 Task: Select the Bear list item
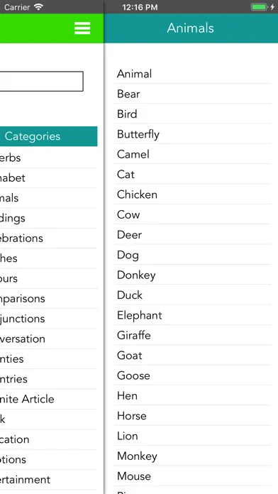192,94
